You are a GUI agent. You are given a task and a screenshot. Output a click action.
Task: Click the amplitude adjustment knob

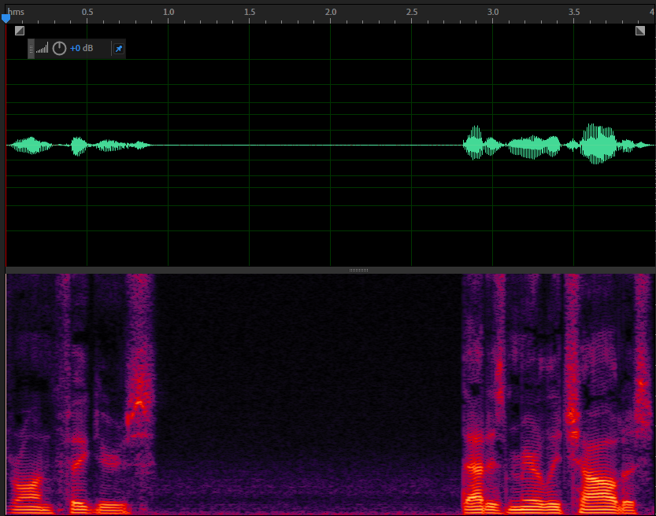[x=59, y=49]
